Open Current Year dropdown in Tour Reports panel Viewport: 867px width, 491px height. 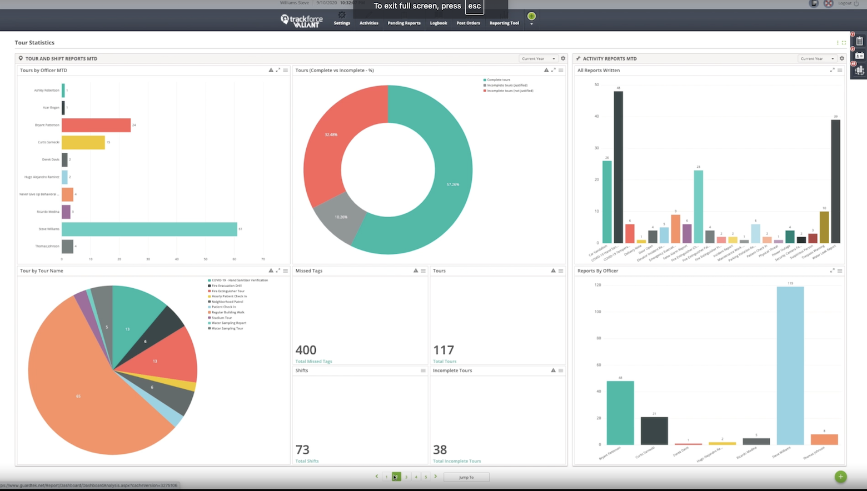(538, 58)
